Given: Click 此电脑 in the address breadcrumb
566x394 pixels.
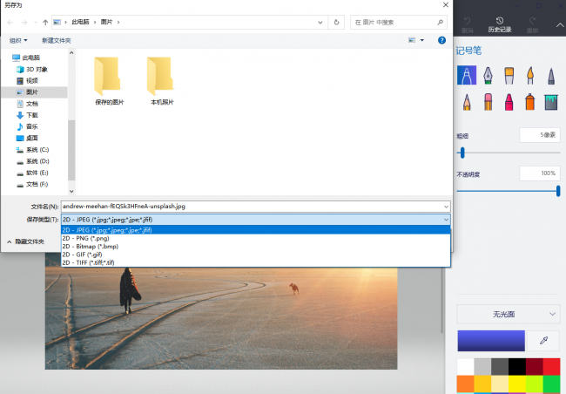Looking at the screenshot, I should pos(80,22).
